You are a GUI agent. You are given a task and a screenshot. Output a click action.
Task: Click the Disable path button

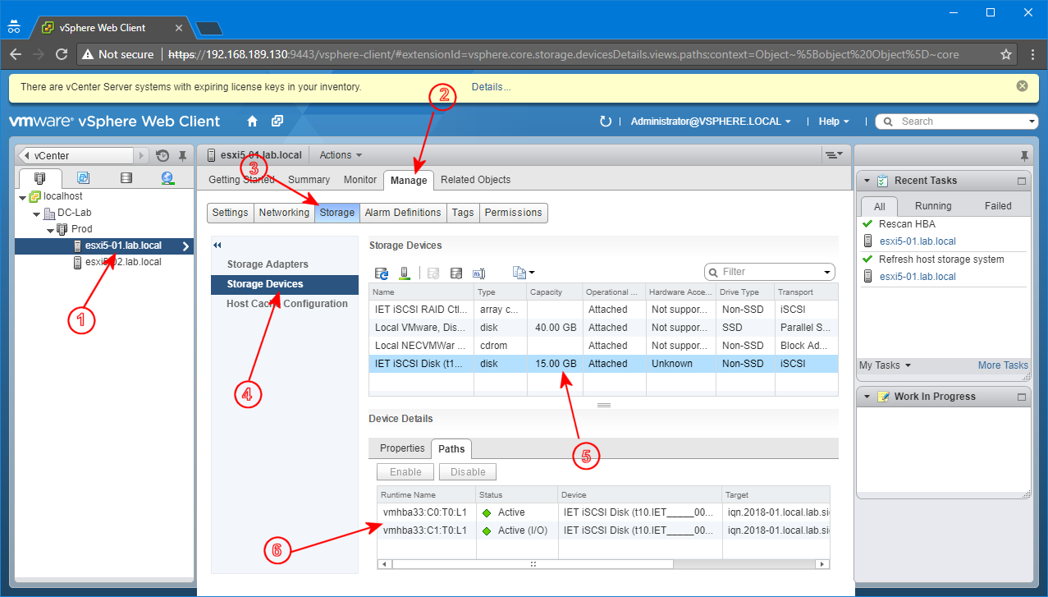[x=467, y=471]
